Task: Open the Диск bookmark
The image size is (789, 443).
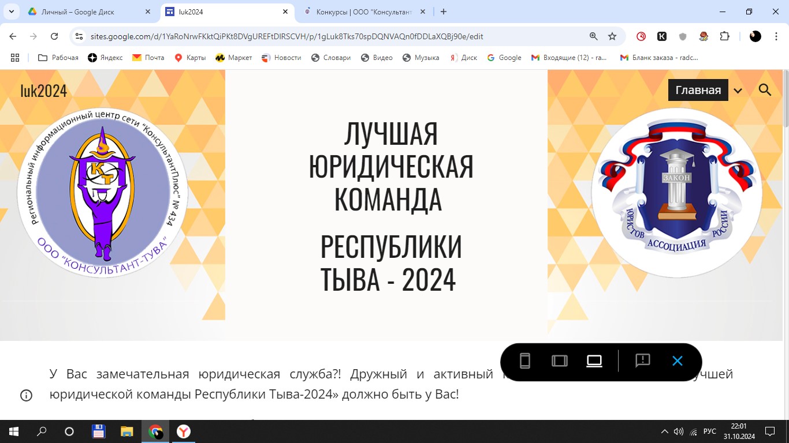Action: tap(464, 58)
